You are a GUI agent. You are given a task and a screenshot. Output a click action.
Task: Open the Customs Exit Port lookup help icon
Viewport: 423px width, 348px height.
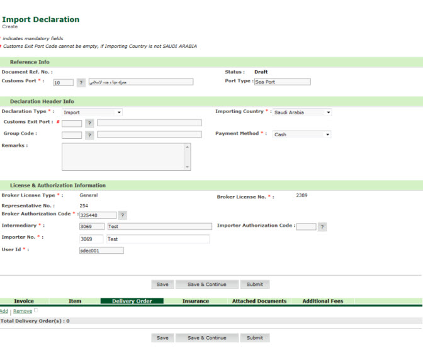89,123
